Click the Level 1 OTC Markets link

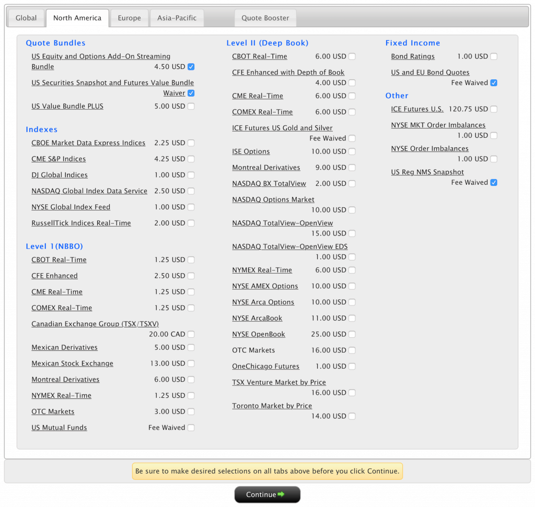pyautogui.click(x=53, y=411)
